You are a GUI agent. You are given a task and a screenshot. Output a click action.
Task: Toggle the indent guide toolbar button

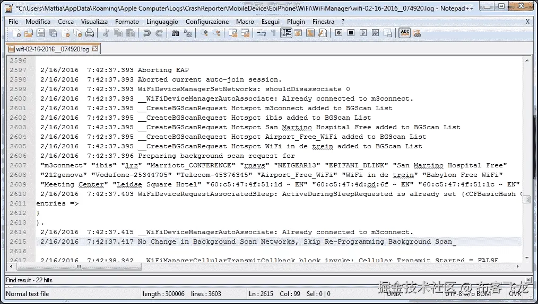click(286, 33)
